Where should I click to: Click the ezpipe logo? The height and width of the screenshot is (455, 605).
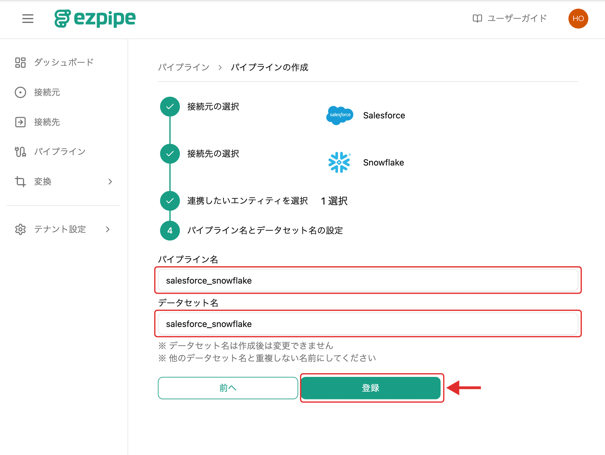(x=95, y=19)
